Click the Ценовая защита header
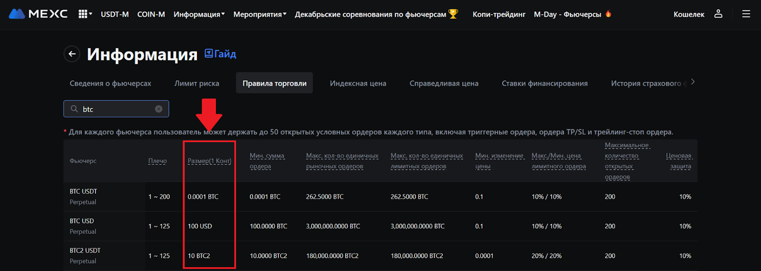 [x=679, y=161]
